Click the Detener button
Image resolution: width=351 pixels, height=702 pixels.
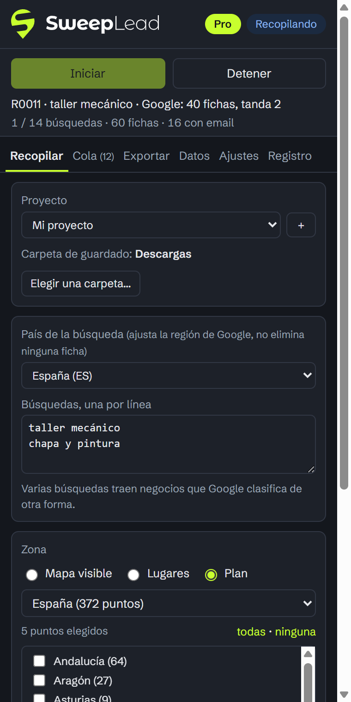point(249,73)
